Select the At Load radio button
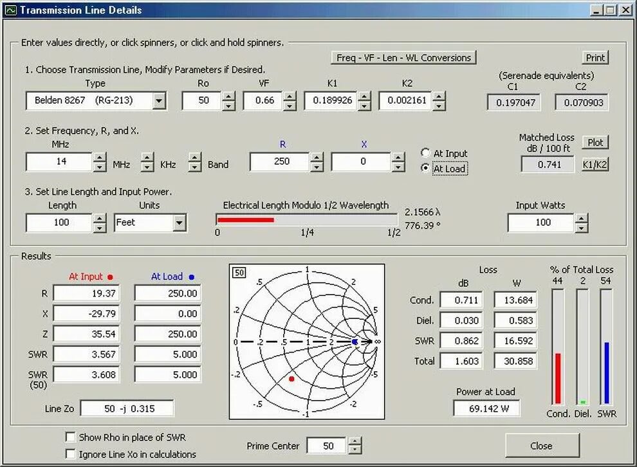 point(425,168)
